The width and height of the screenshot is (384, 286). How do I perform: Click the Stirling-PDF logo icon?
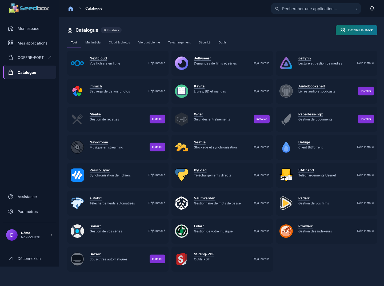click(x=182, y=259)
